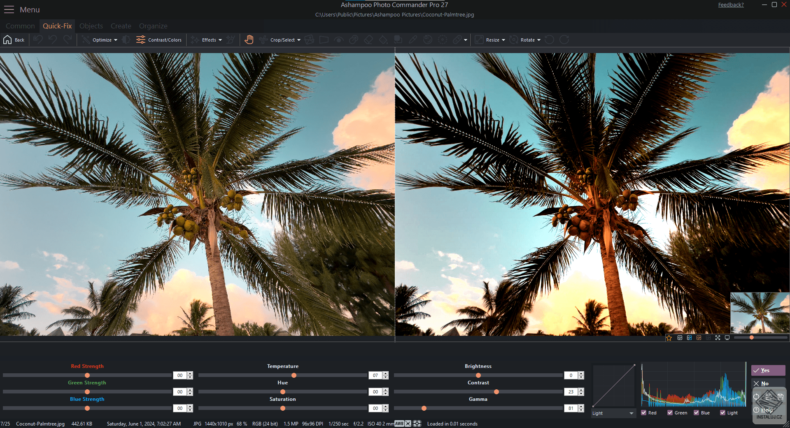Uncheck the Light histogram checkbox

[x=723, y=413]
